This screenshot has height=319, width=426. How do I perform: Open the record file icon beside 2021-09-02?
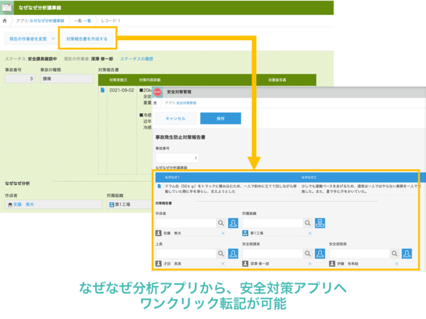(x=102, y=90)
